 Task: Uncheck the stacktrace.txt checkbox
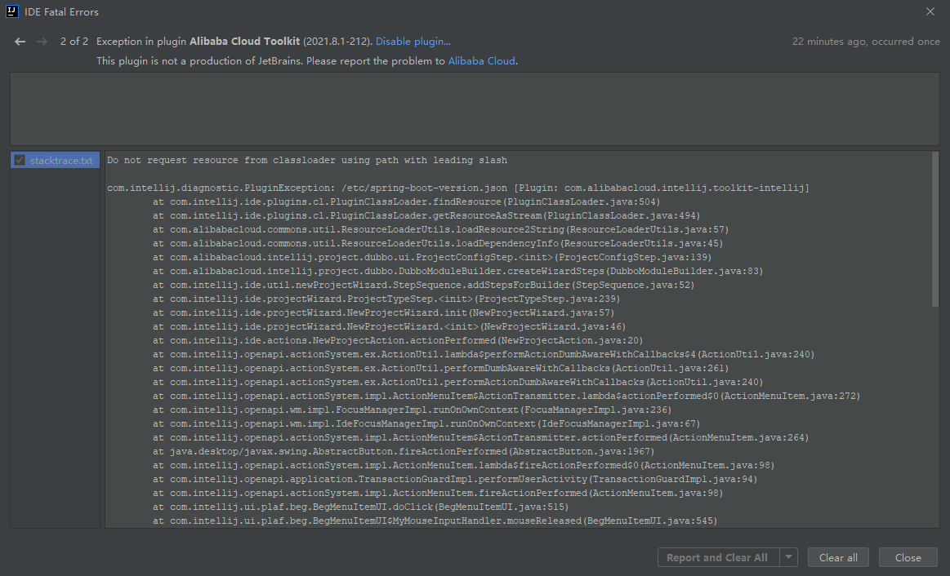[19, 160]
